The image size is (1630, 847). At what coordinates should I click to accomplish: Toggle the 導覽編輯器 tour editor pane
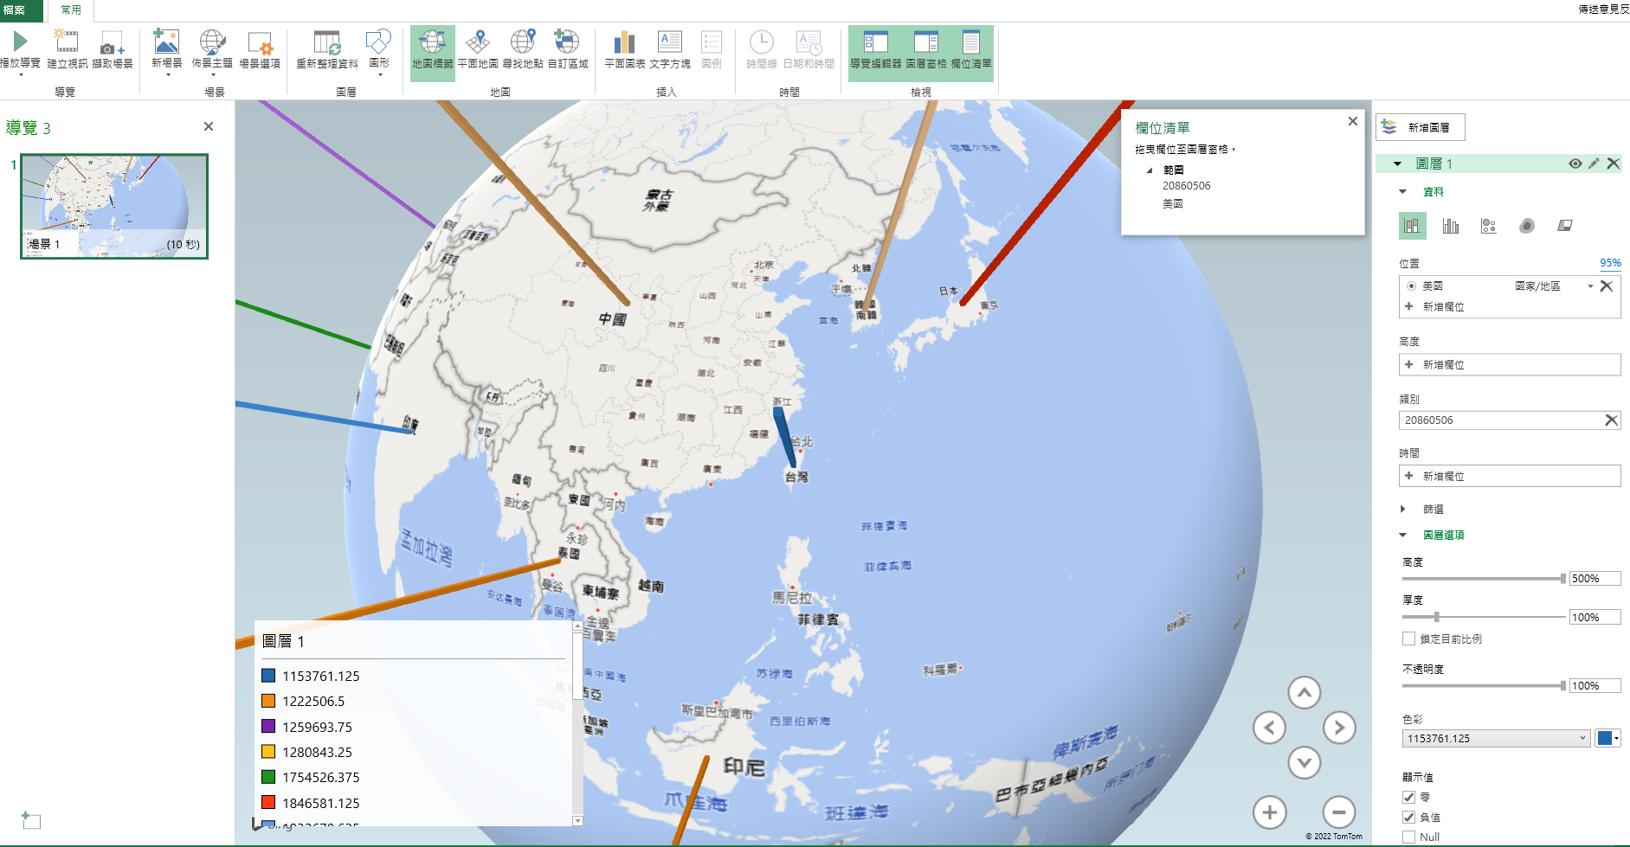click(x=876, y=53)
